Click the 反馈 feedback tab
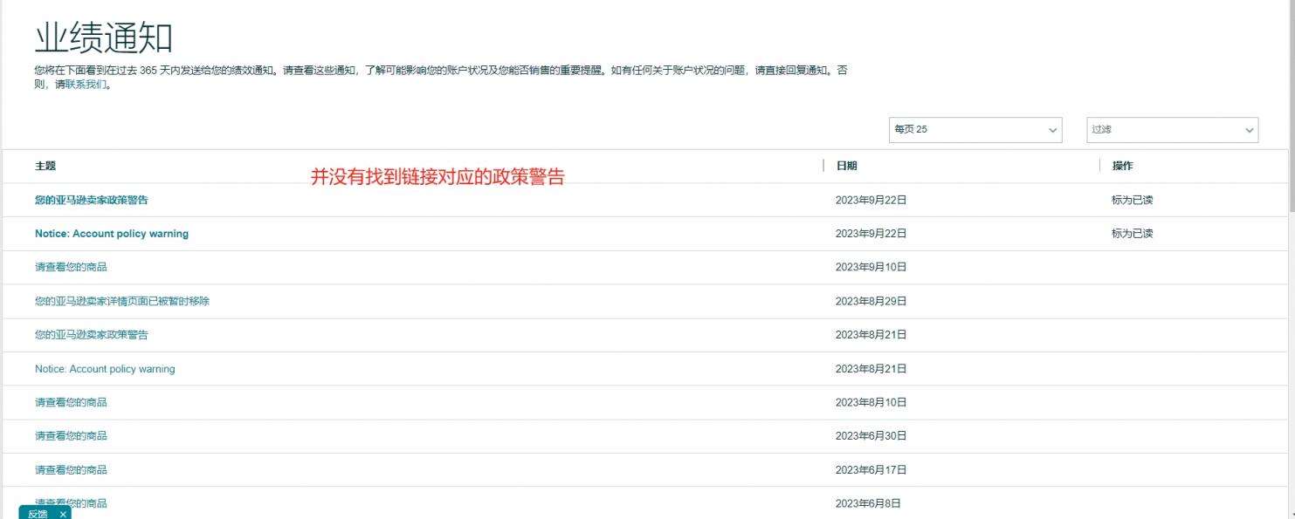Screen dimensions: 1295x519 pyautogui.click(x=38, y=514)
